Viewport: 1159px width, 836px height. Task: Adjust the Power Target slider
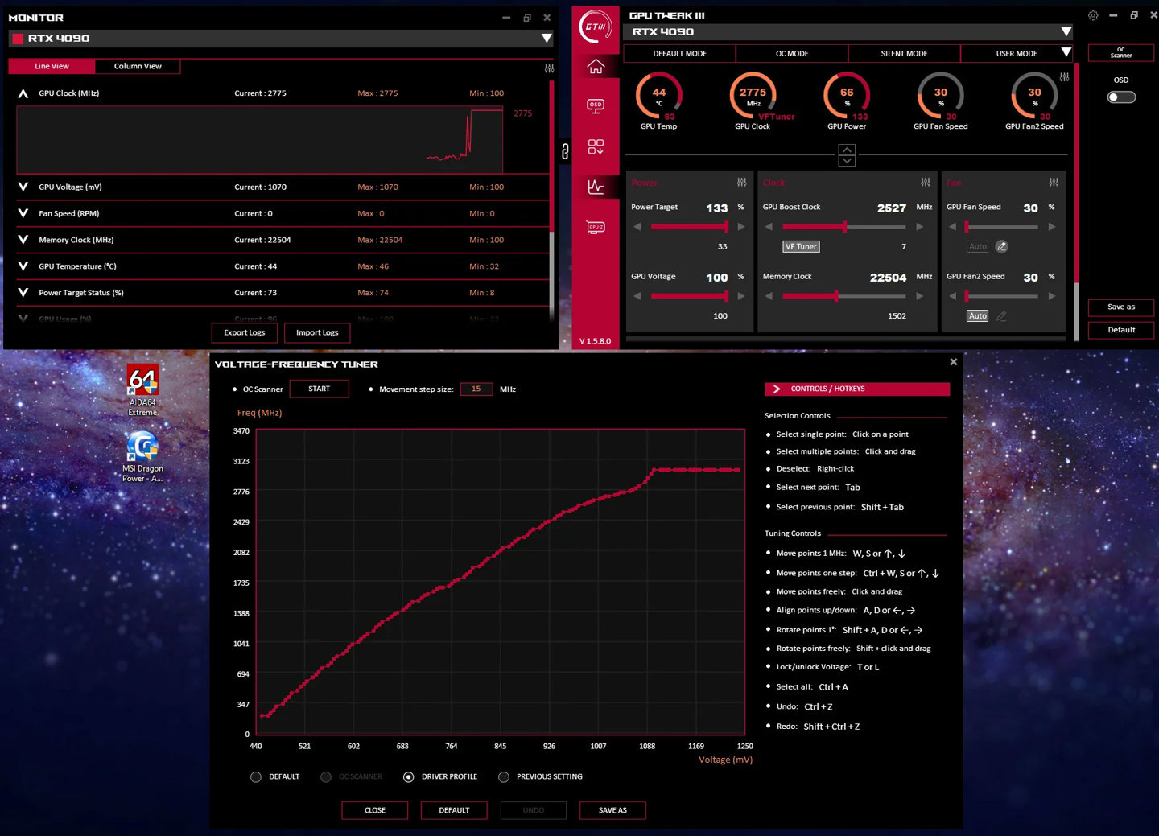point(690,227)
